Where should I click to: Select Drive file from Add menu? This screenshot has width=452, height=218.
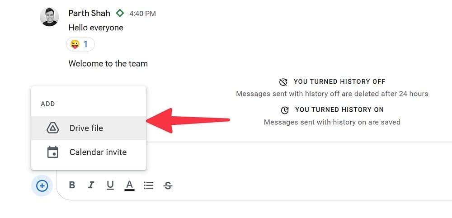pyautogui.click(x=89, y=128)
